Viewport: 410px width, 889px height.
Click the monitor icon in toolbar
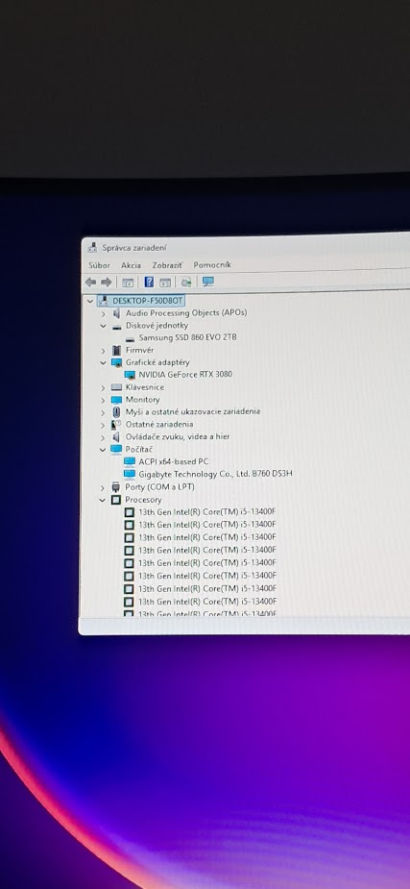[x=207, y=282]
